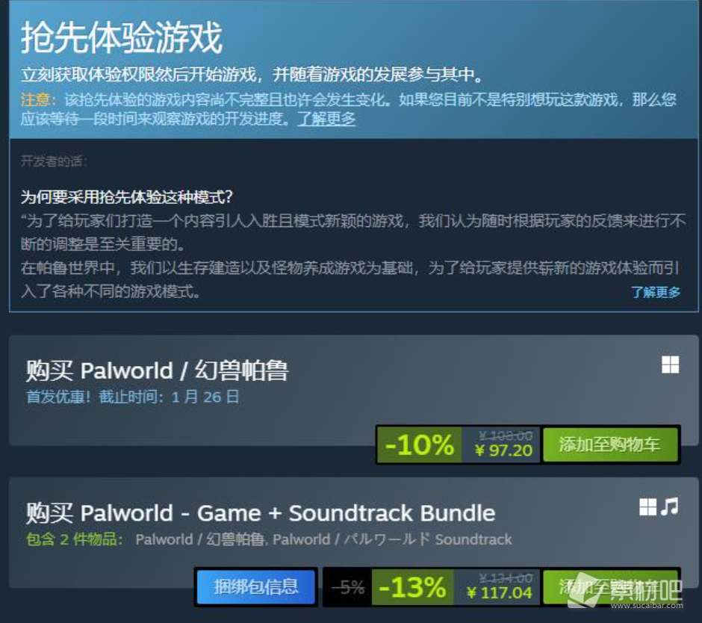This screenshot has height=623, width=702.
Task: Expand developer notes via 了解更多
Action: click(656, 292)
